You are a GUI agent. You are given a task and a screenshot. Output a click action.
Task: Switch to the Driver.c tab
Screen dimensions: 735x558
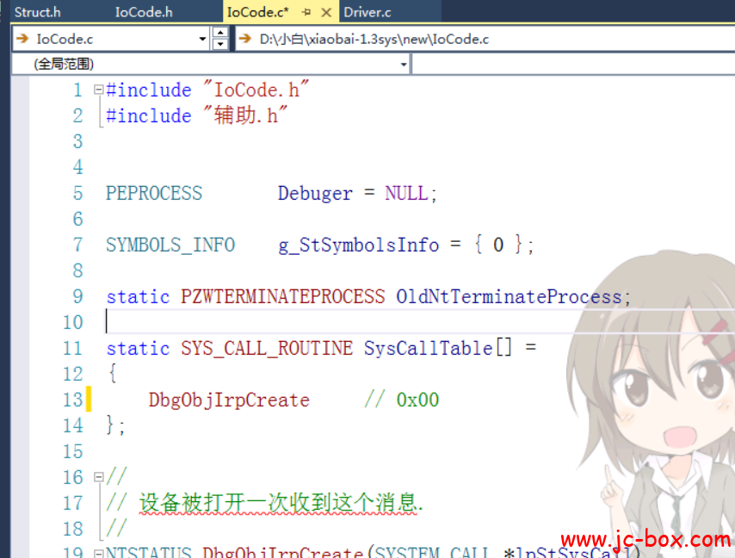(x=367, y=12)
